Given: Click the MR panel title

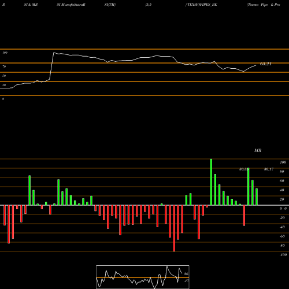Looking at the screenshot, I should coord(258,150).
